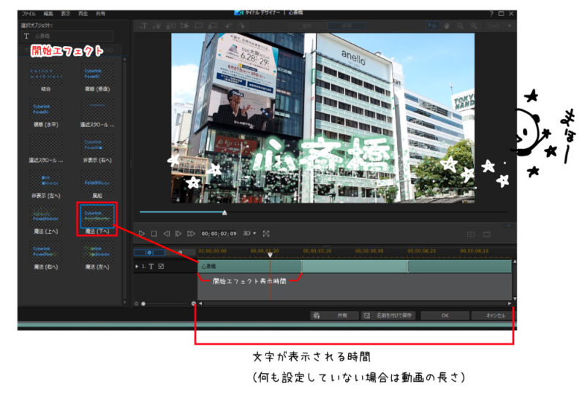
Task: Select the 魔法 (下へ) effect thumbnail
Action: (97, 217)
